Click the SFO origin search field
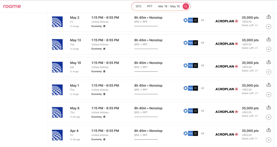The width and height of the screenshot is (277, 147). pyautogui.click(x=138, y=6)
